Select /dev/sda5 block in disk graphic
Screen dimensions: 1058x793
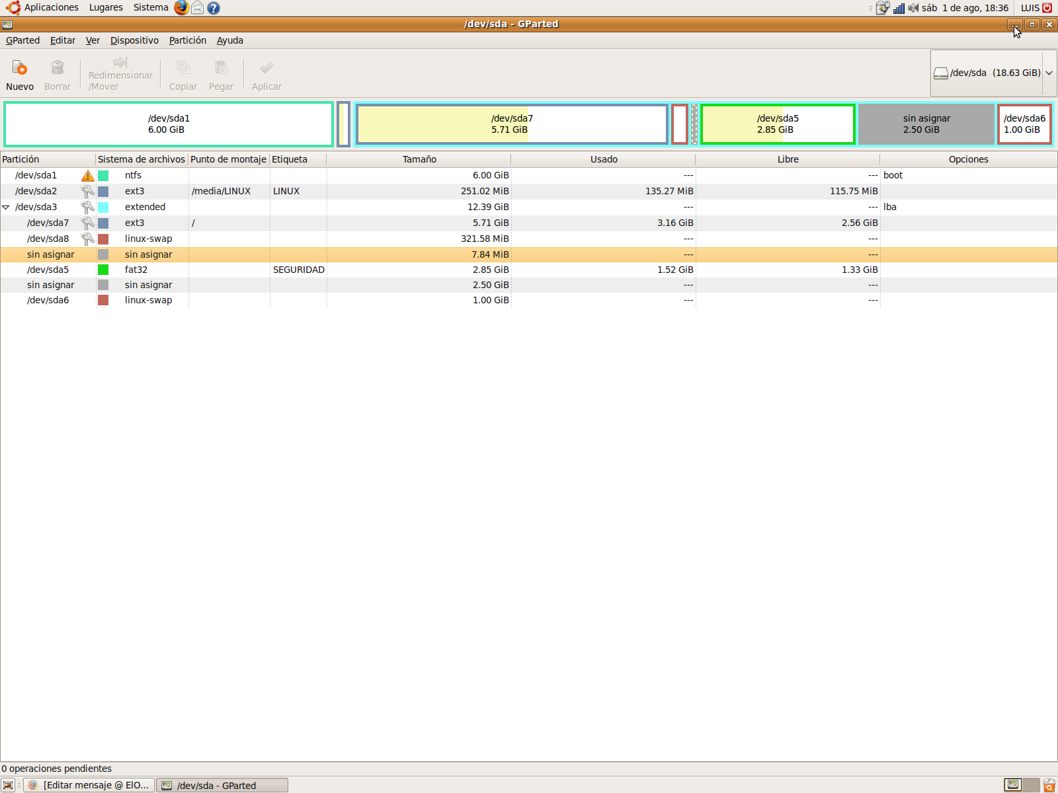[x=778, y=124]
